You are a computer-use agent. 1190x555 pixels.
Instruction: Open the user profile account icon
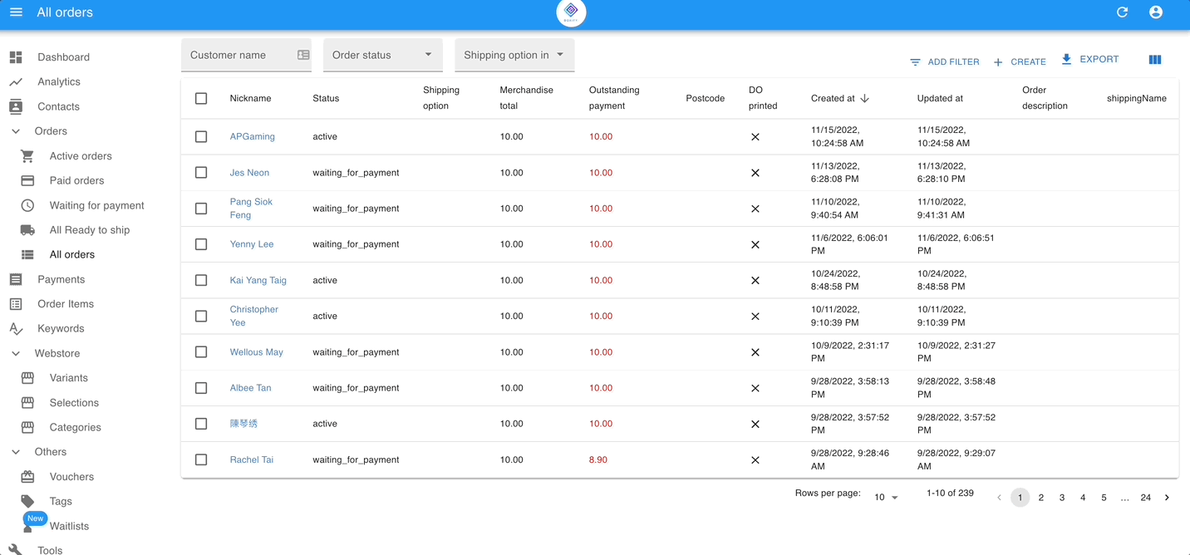point(1155,12)
